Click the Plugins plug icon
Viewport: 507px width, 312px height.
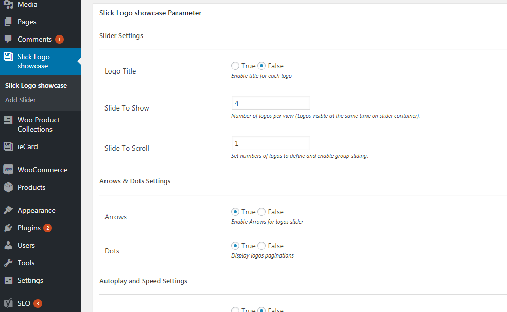pos(8,228)
